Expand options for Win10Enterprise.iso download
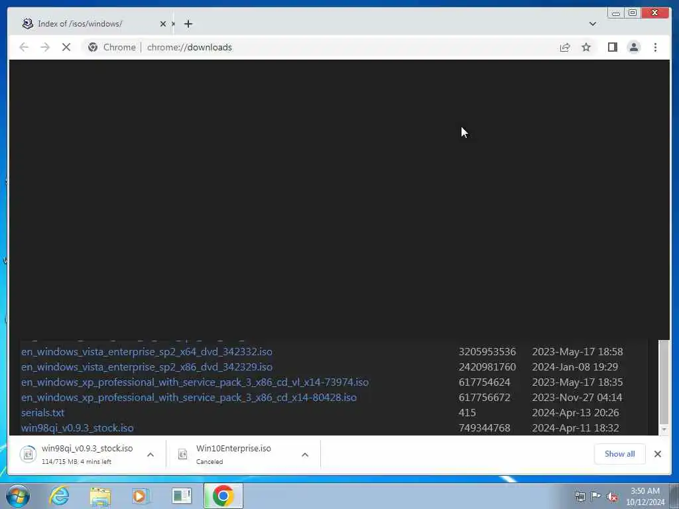Screen dimensions: 679x509 coord(305,455)
